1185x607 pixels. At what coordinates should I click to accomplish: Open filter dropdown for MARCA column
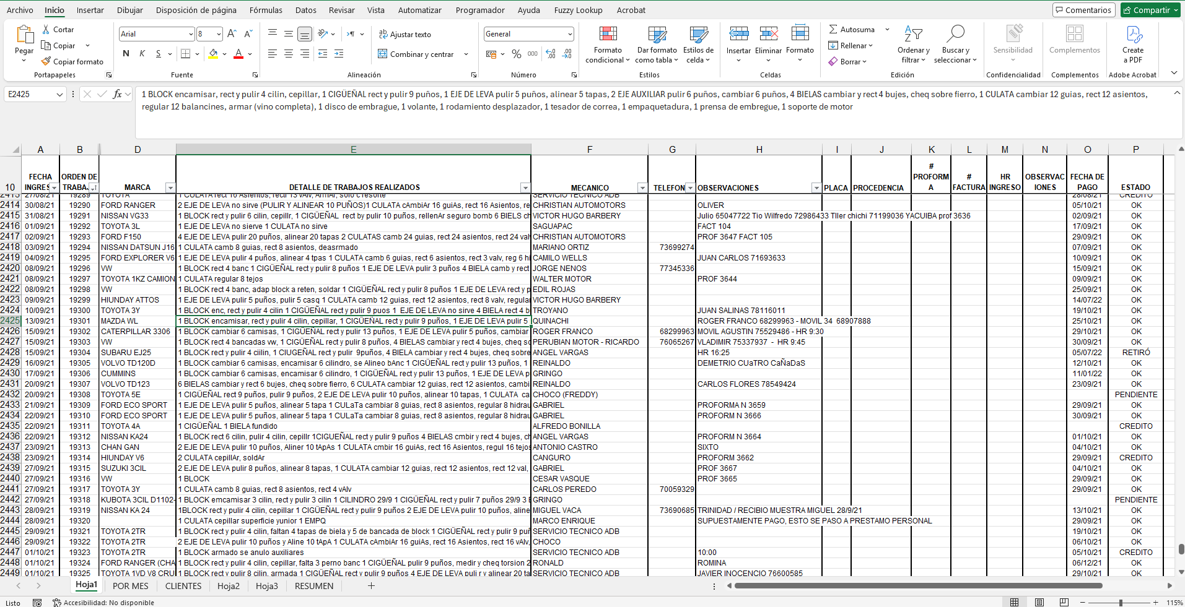point(170,187)
